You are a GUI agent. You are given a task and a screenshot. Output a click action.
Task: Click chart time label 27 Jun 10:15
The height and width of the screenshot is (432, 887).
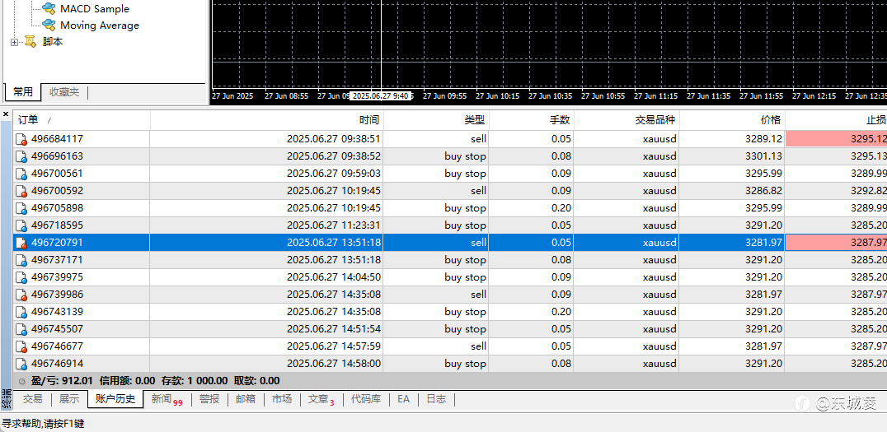(498, 96)
